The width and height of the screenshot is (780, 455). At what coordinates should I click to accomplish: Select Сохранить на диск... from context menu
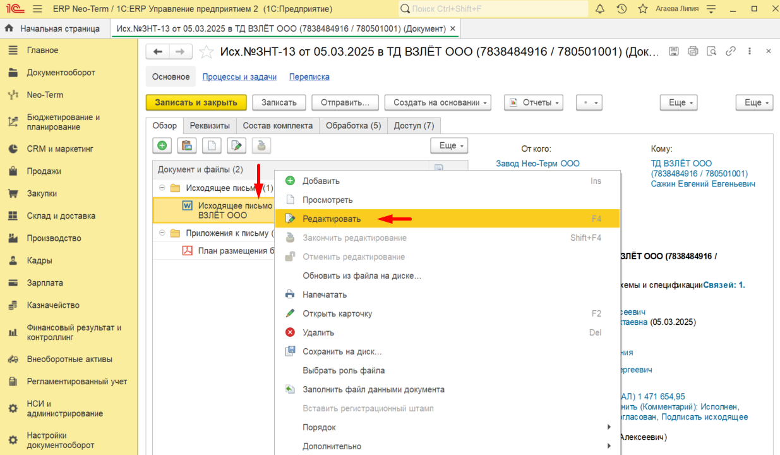pyautogui.click(x=448, y=351)
